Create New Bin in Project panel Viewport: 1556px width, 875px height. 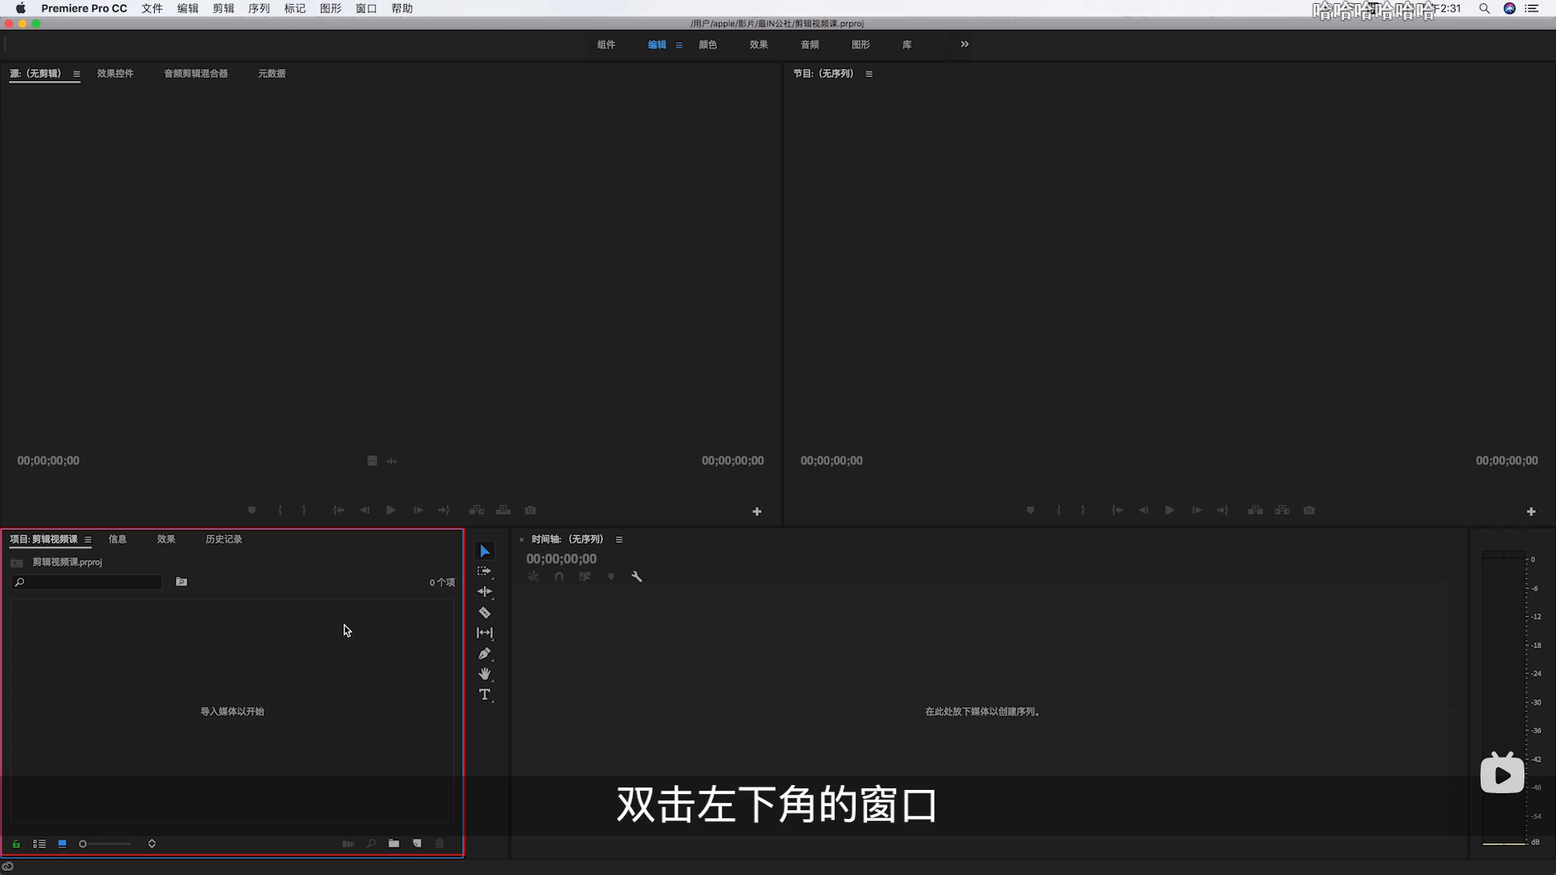click(394, 843)
